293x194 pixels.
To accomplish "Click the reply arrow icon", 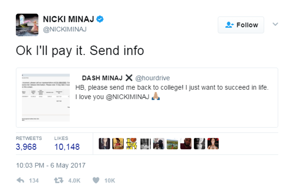I will (20, 180).
